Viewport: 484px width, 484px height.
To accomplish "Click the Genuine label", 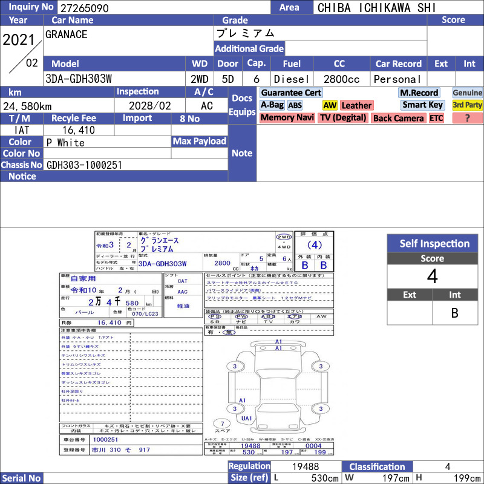I will 467,93.
